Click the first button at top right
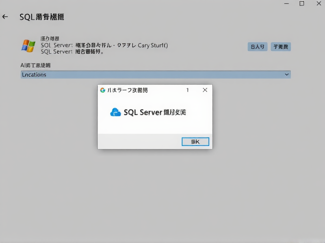 257,47
